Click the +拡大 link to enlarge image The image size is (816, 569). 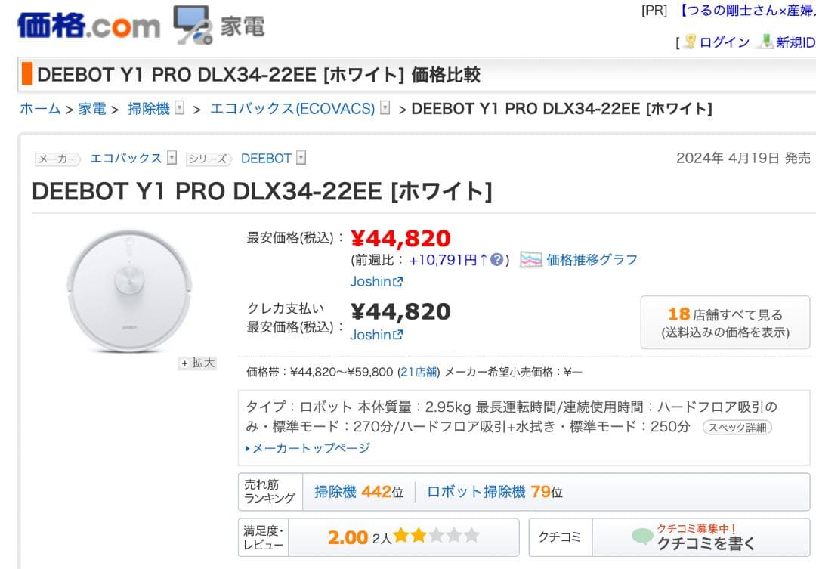[x=197, y=363]
